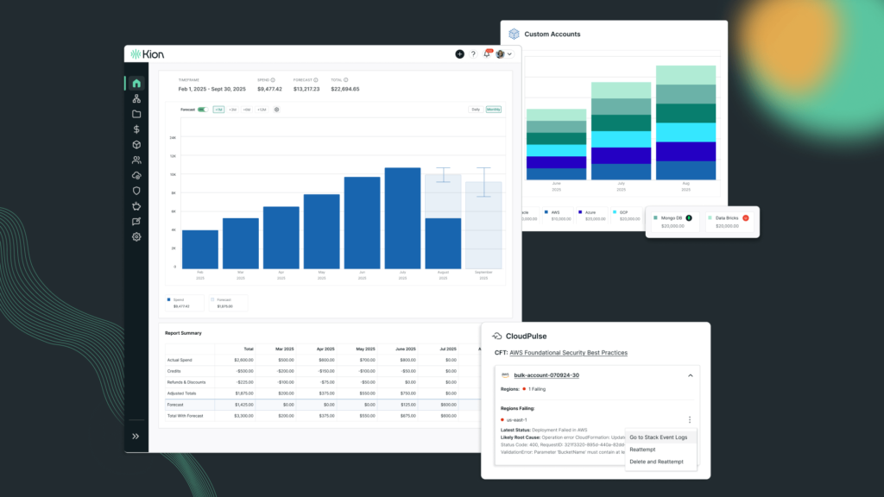Select the cube-shaped resources icon in the sidebar
Screen dimensions: 884x497
click(136, 146)
